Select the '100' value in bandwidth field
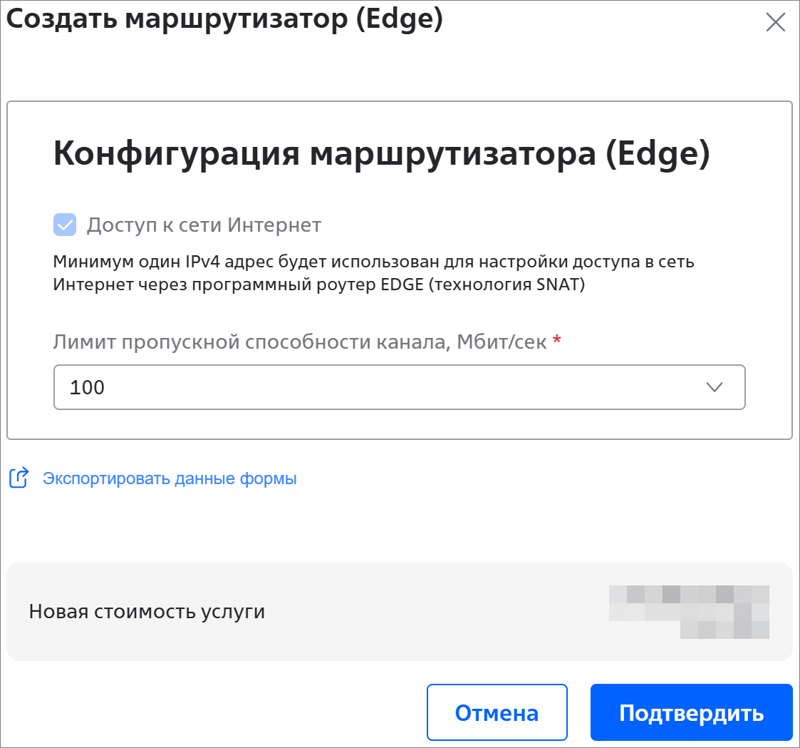This screenshot has height=748, width=800. (x=87, y=388)
